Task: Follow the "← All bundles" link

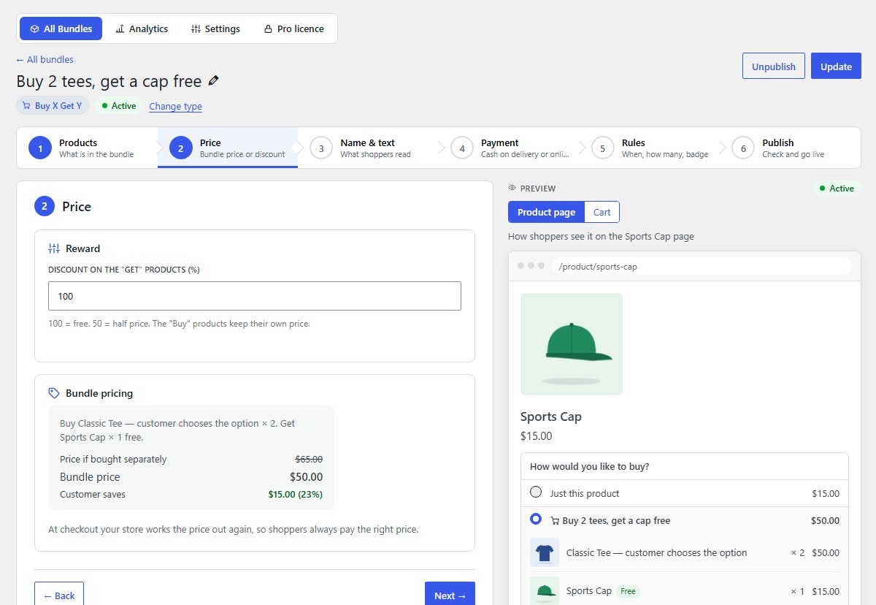Action: tap(45, 59)
